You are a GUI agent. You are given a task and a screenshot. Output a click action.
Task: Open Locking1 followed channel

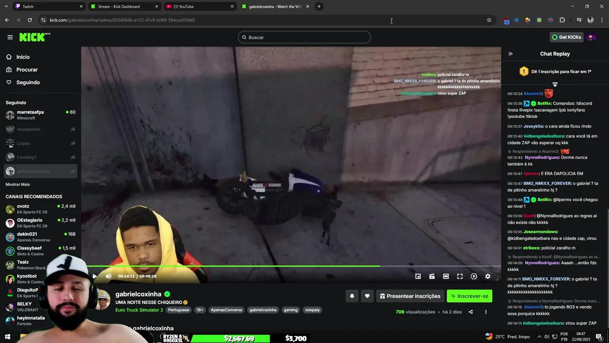(40, 157)
